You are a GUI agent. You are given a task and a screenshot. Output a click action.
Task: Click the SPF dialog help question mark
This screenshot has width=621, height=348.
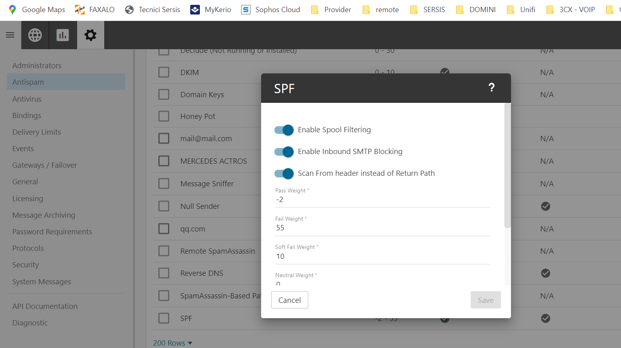point(491,88)
